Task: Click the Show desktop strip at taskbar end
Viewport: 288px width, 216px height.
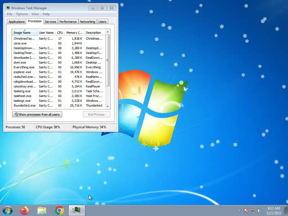Action: tap(286, 210)
